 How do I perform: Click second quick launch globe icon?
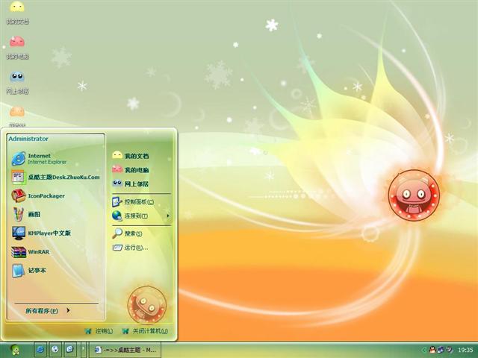(x=55, y=350)
